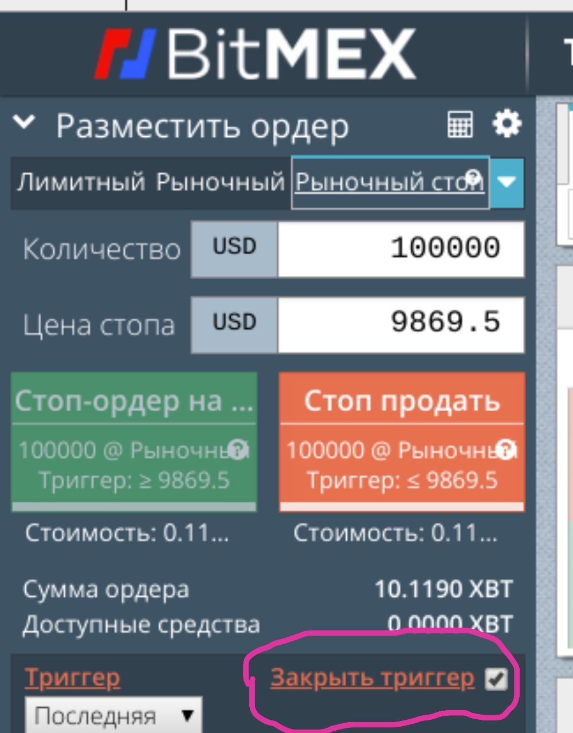Click the Сумма ордера value 10.1190 XBT
The image size is (573, 733).
pyautogui.click(x=443, y=589)
